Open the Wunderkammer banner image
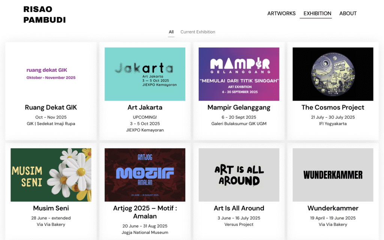This screenshot has height=240, width=384. [333, 175]
